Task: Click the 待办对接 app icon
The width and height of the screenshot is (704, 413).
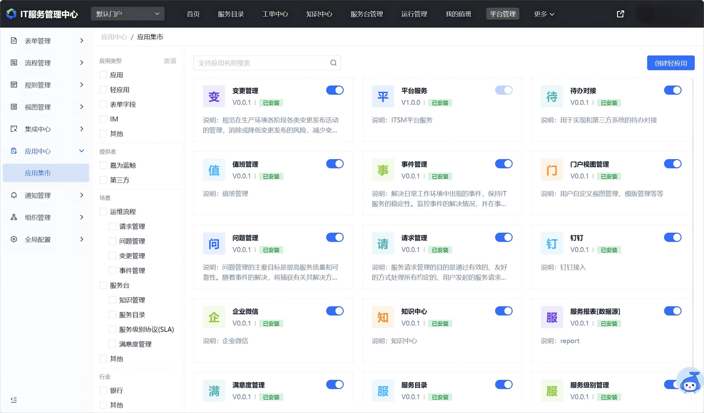Action: click(552, 96)
